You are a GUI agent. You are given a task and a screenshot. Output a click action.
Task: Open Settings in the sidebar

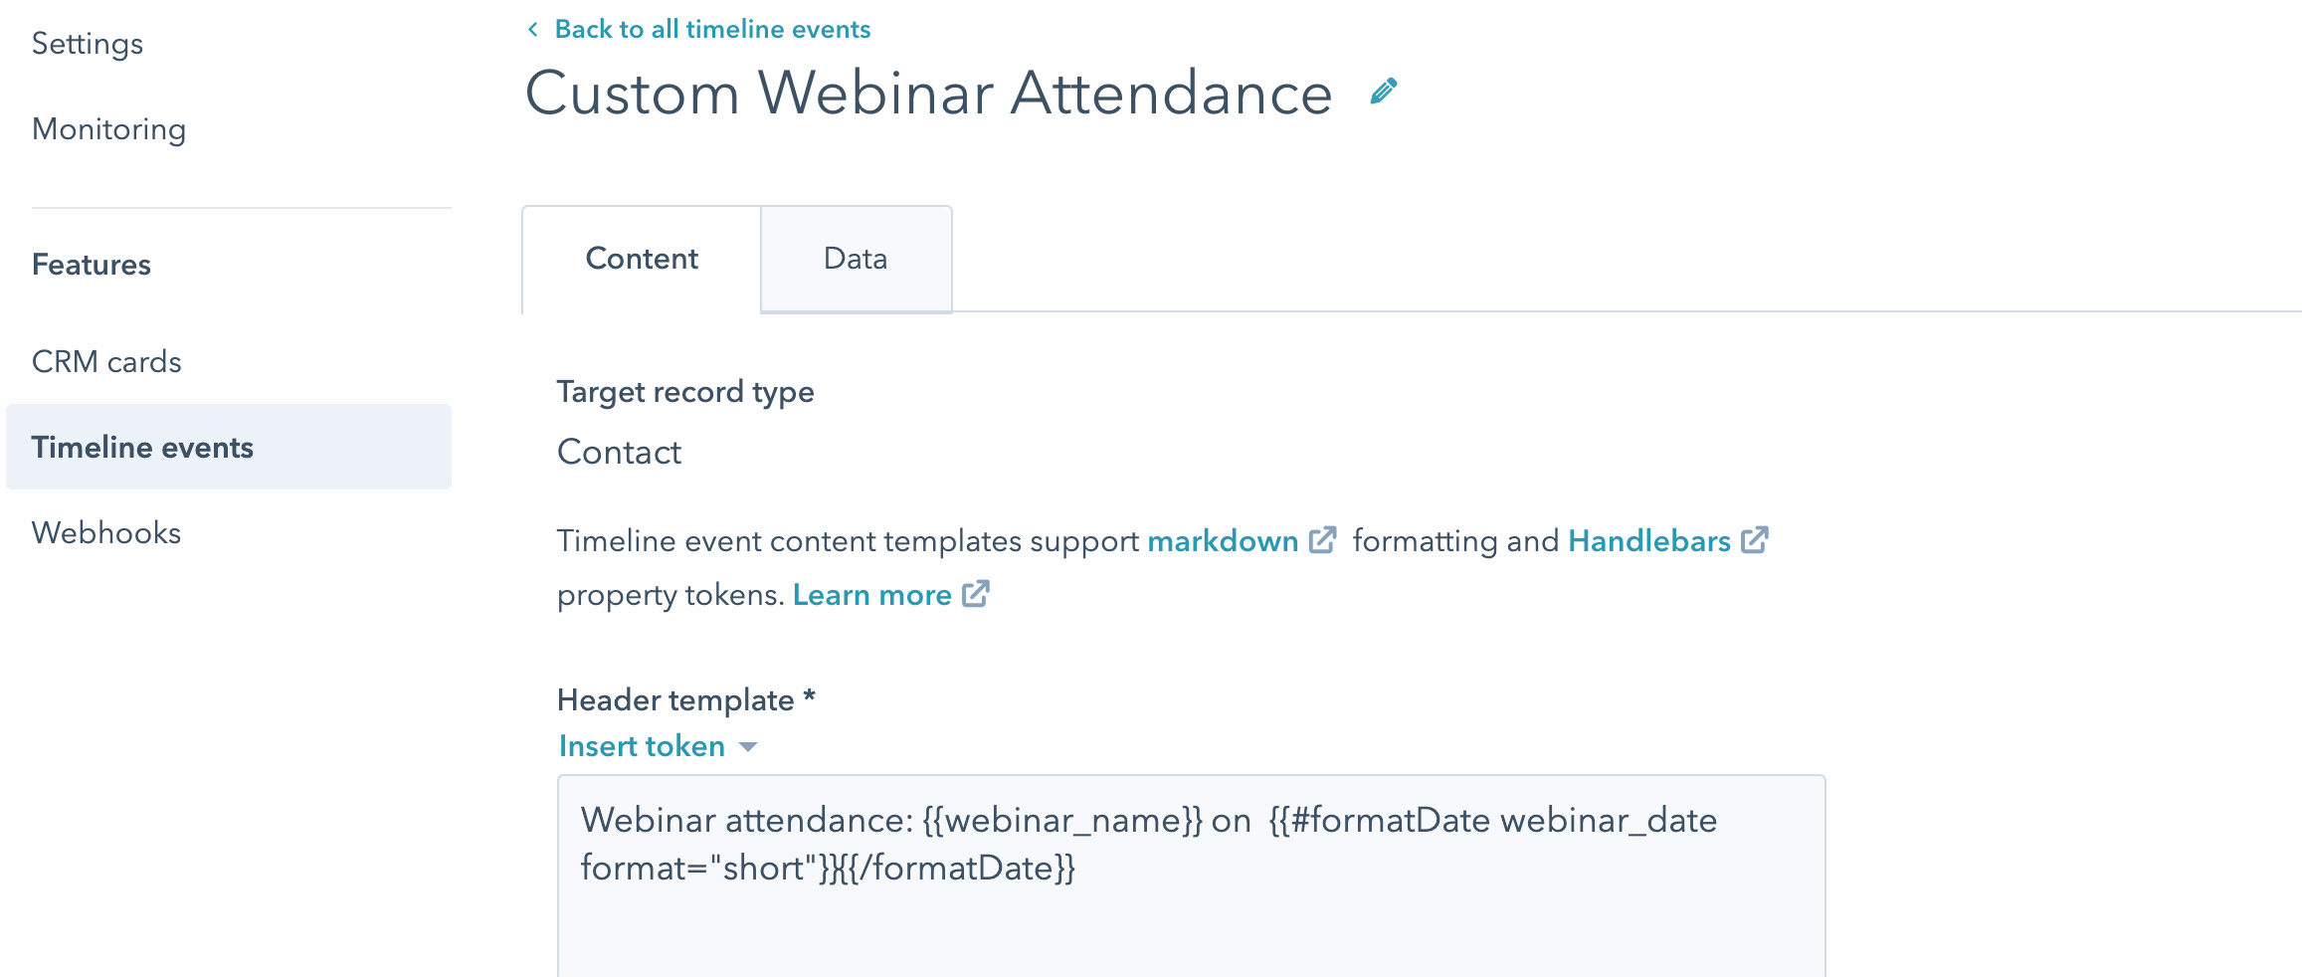[x=88, y=44]
